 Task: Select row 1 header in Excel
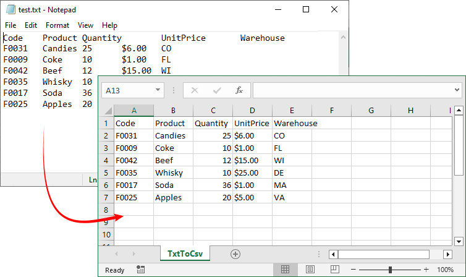pos(106,123)
